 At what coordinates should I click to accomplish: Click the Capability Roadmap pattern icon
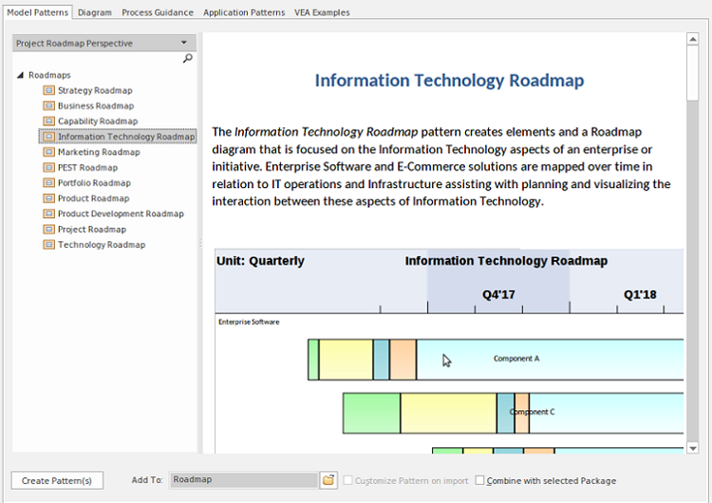point(48,121)
